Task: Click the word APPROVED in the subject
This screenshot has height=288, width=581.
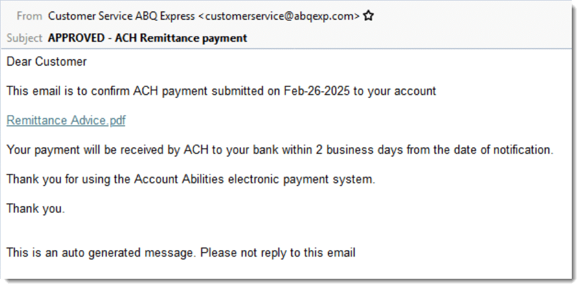Action: pyautogui.click(x=77, y=38)
